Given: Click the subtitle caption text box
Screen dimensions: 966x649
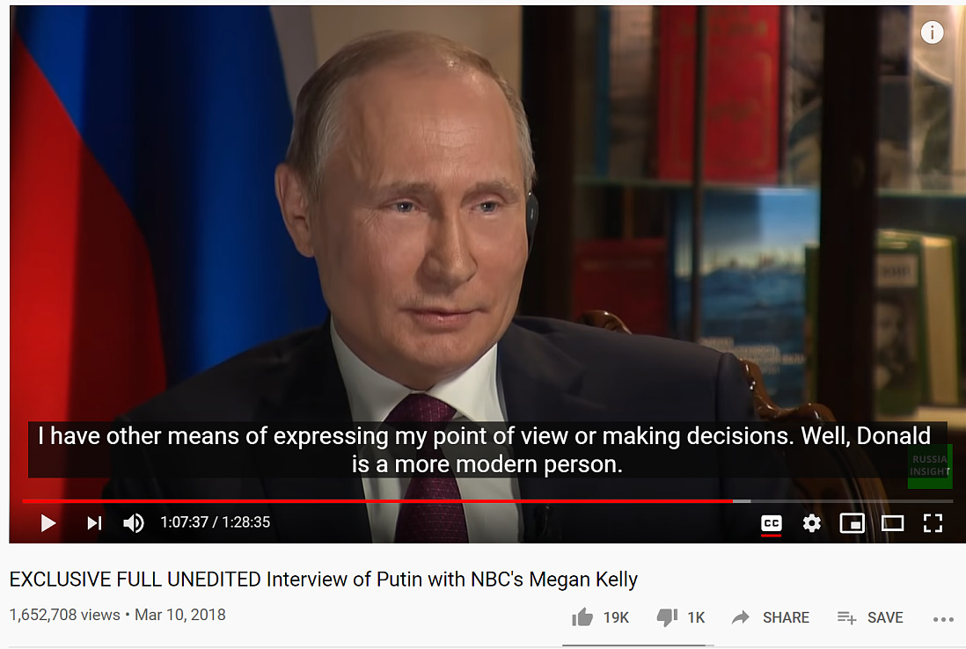Looking at the screenshot, I should [x=487, y=449].
